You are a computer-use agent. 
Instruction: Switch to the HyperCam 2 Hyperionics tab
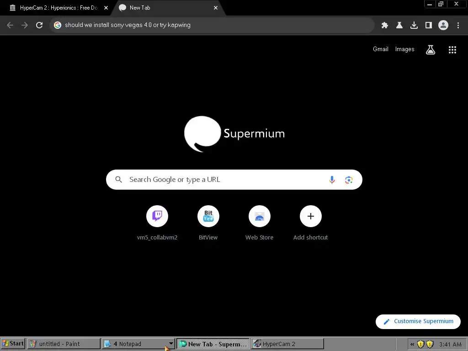[x=55, y=8]
